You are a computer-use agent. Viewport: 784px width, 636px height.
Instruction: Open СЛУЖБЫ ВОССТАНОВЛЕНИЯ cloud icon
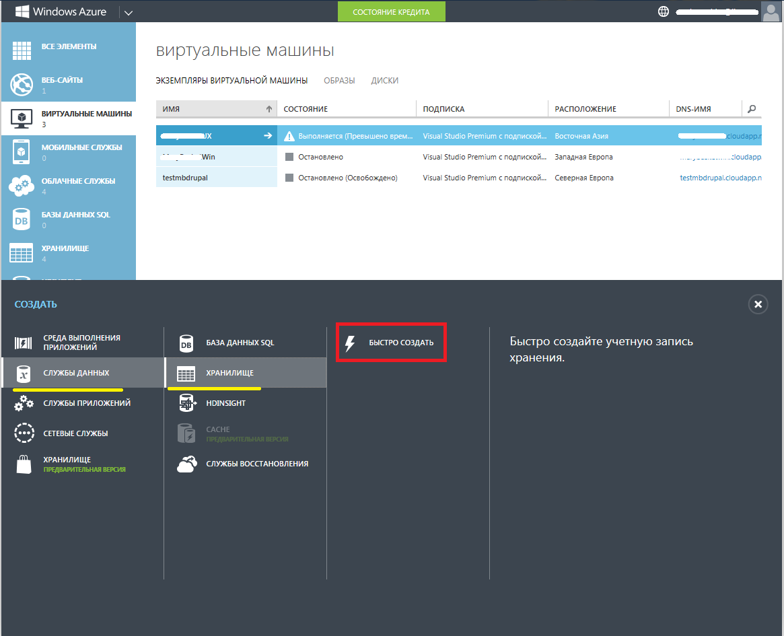tap(186, 463)
